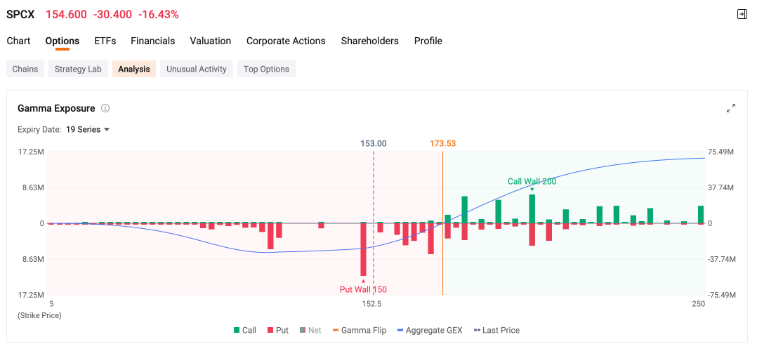The width and height of the screenshot is (757, 344).
Task: Open the ETFs tab
Action: [x=105, y=41]
